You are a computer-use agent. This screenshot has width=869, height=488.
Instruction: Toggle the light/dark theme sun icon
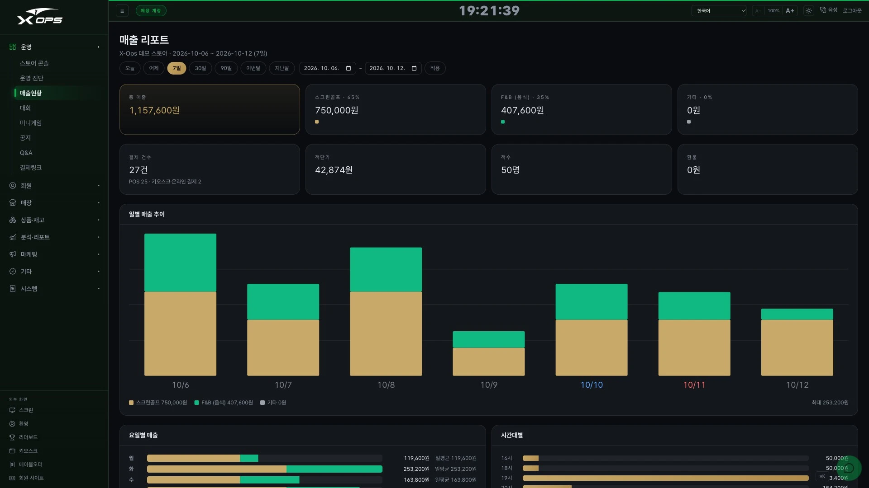pyautogui.click(x=809, y=11)
